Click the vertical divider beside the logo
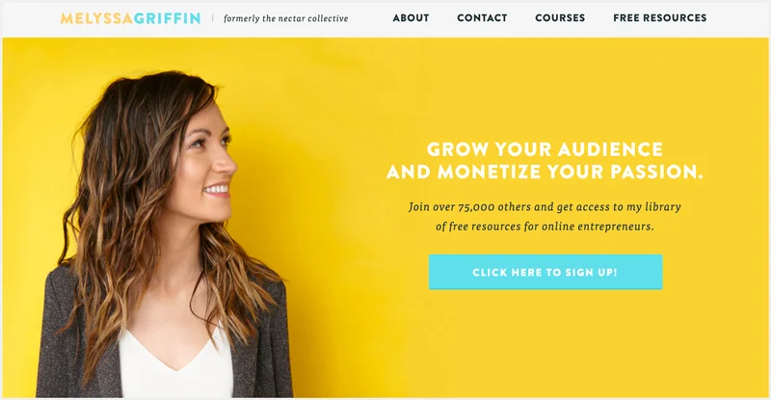 pyautogui.click(x=212, y=18)
